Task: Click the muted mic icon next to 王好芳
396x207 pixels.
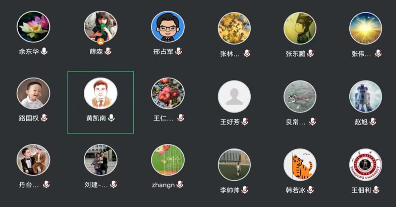Action: 244,122
